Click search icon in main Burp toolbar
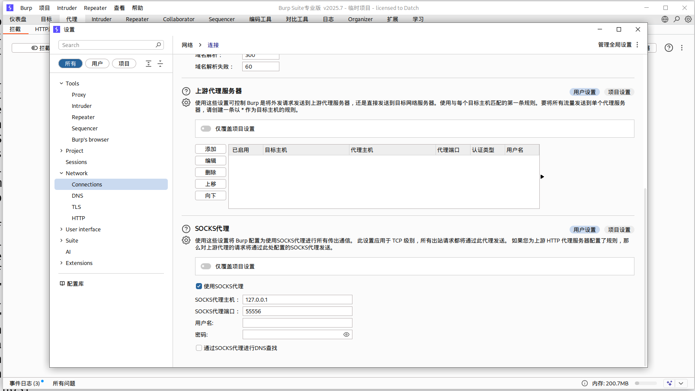This screenshot has width=695, height=391. click(x=677, y=19)
